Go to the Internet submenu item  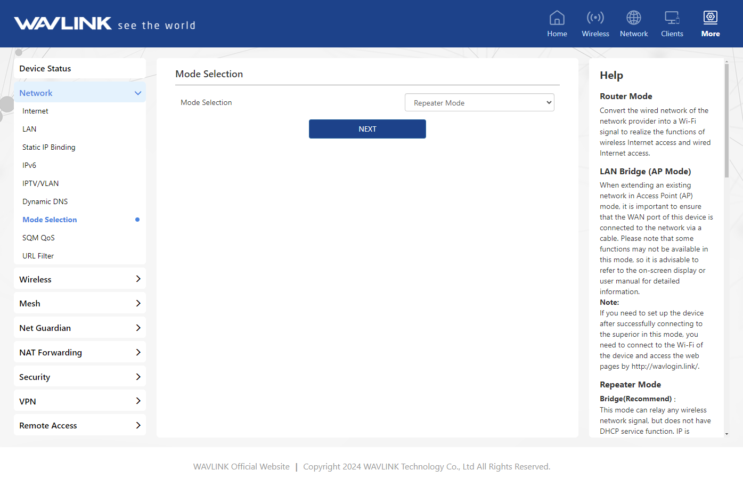point(35,111)
